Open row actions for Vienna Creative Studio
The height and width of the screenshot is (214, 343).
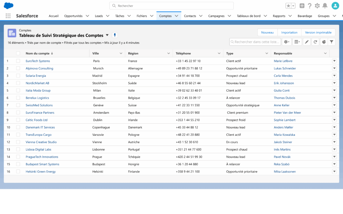coord(334,142)
